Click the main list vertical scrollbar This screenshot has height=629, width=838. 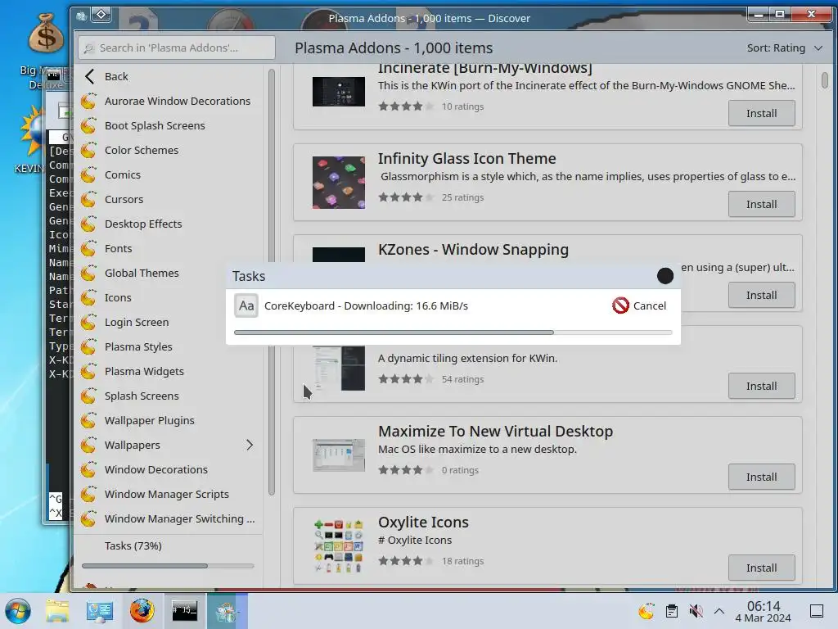pos(825,80)
